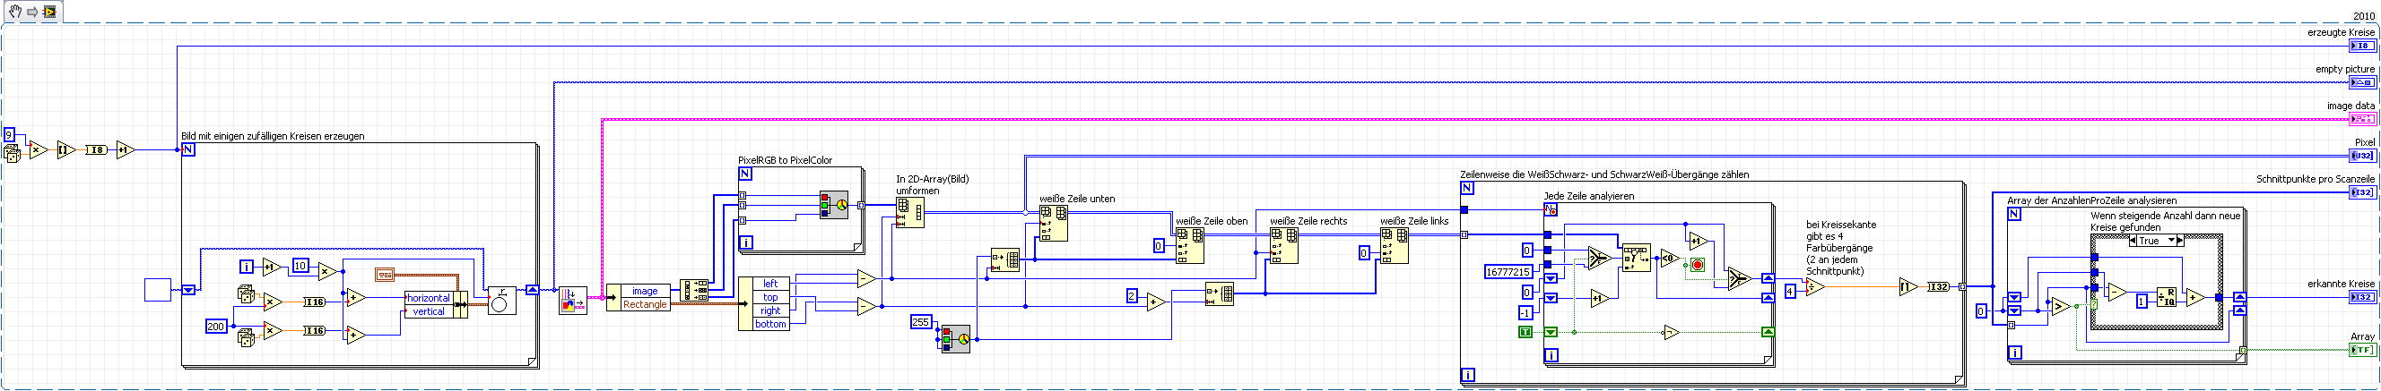Click green boolean shift register on inner loop right
This screenshot has width=2381, height=391.
click(1768, 332)
